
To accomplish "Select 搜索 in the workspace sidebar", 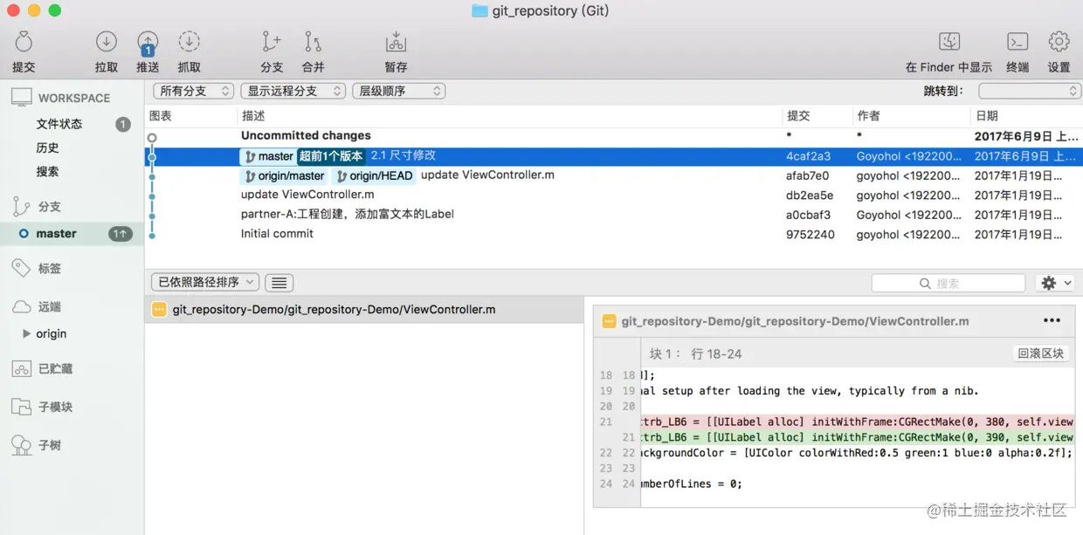I will pos(47,171).
